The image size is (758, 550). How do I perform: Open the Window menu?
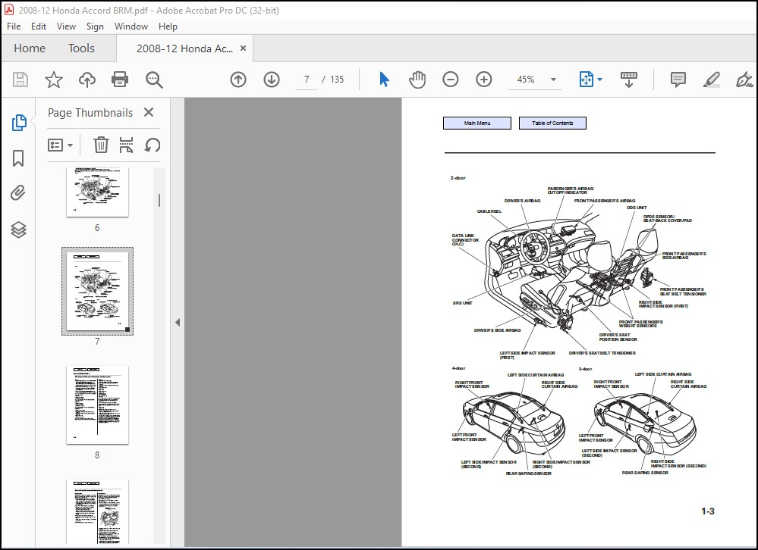[x=131, y=27]
